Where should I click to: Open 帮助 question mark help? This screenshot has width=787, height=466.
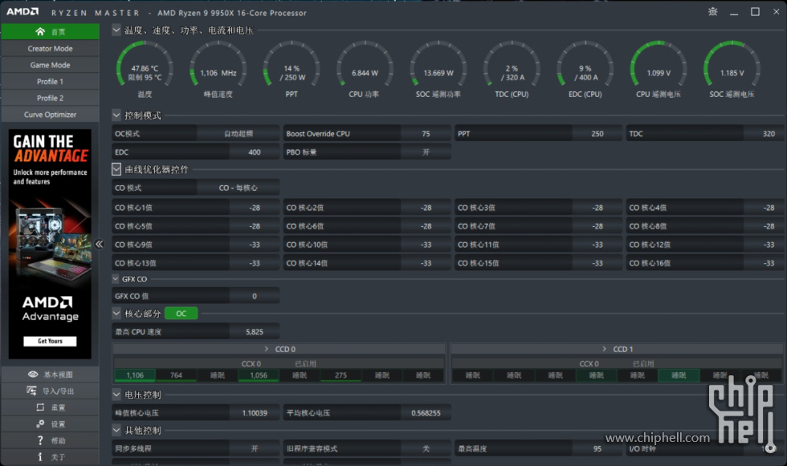point(40,440)
